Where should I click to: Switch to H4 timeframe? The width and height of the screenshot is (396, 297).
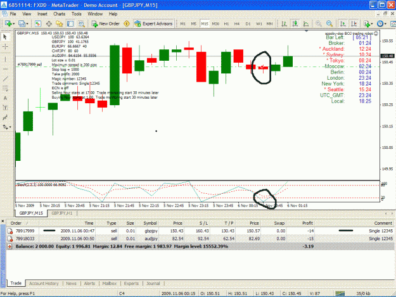point(237,23)
